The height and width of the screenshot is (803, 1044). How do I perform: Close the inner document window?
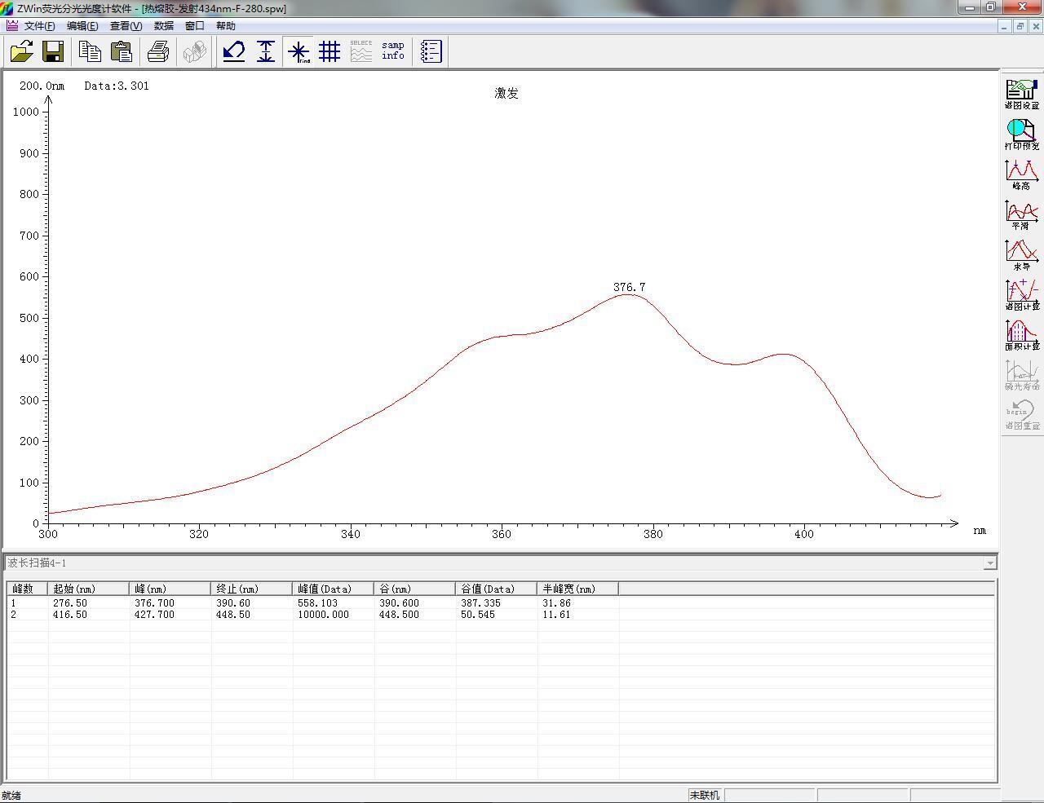point(1036,26)
